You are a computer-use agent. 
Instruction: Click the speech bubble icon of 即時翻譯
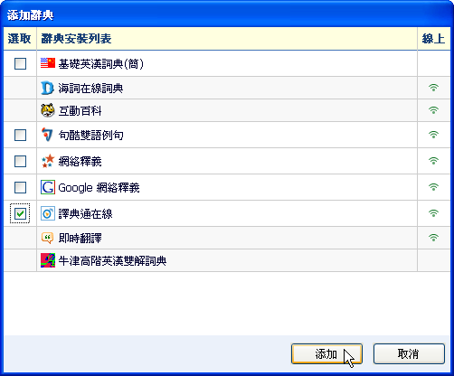[x=47, y=238]
